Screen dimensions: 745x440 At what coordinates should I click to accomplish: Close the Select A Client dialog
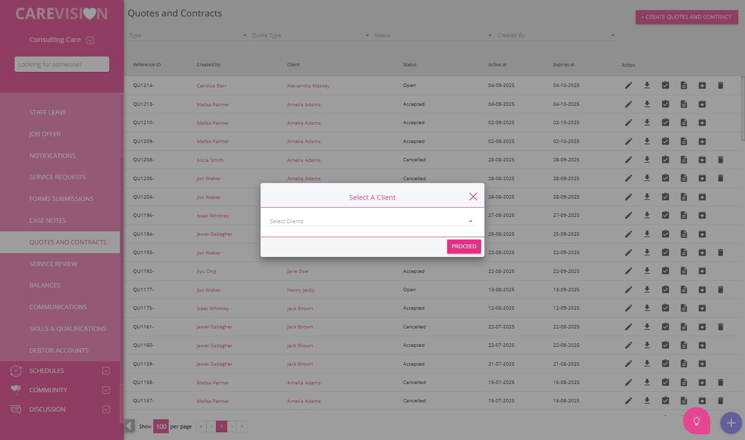pos(473,197)
